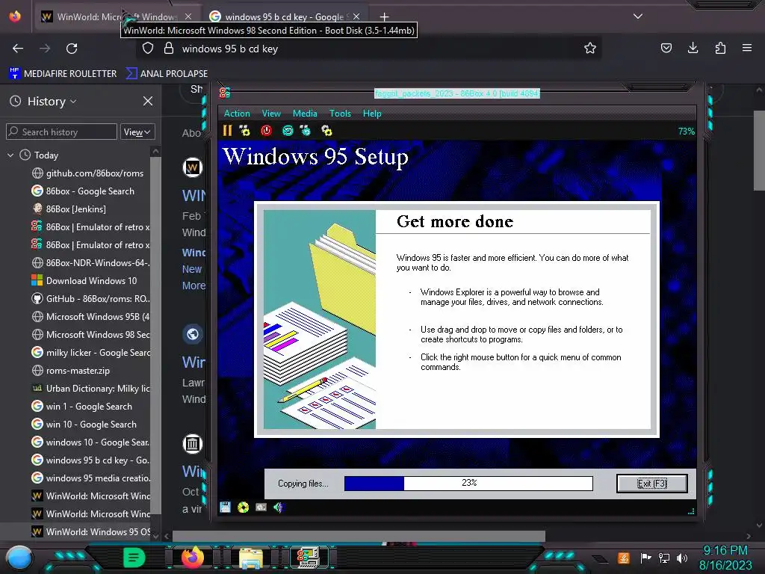Image resolution: width=765 pixels, height=574 pixels.
Task: Click the green chat app taskbar icon
Action: pyautogui.click(x=134, y=557)
